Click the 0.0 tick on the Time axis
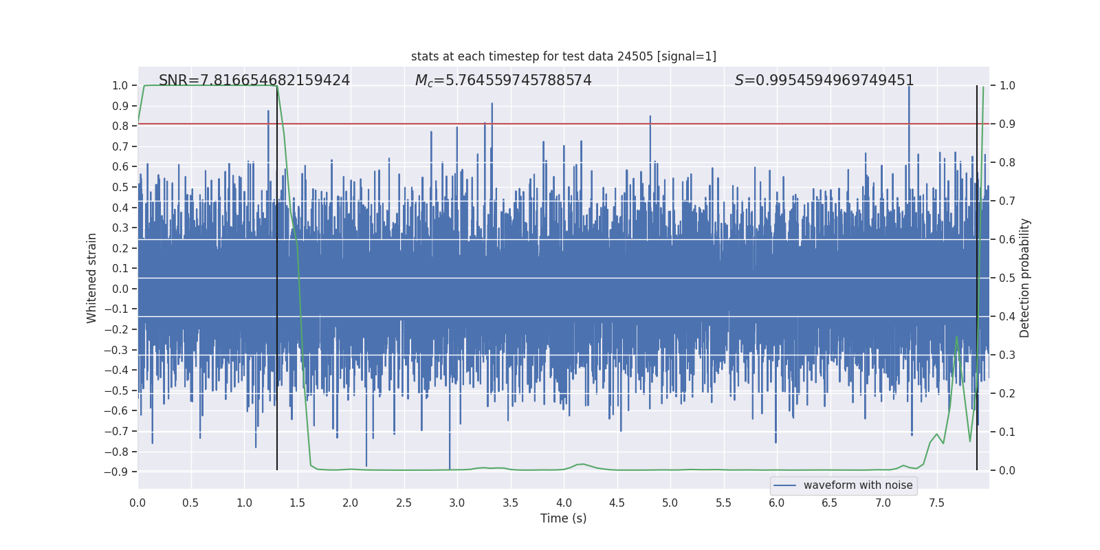 (137, 503)
